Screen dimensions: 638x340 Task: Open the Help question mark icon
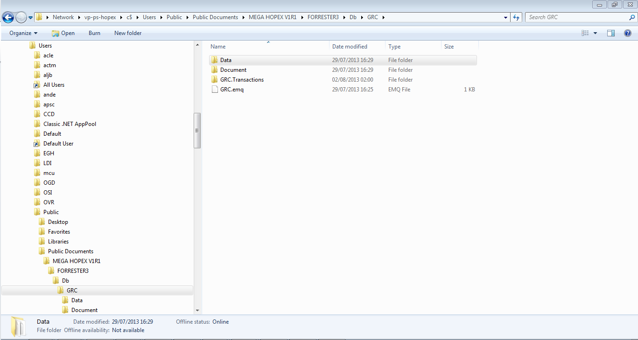click(x=628, y=33)
